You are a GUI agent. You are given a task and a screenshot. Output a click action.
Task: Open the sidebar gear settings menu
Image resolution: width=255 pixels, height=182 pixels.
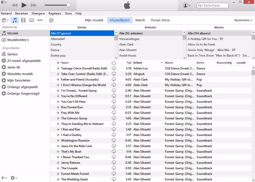14,178
